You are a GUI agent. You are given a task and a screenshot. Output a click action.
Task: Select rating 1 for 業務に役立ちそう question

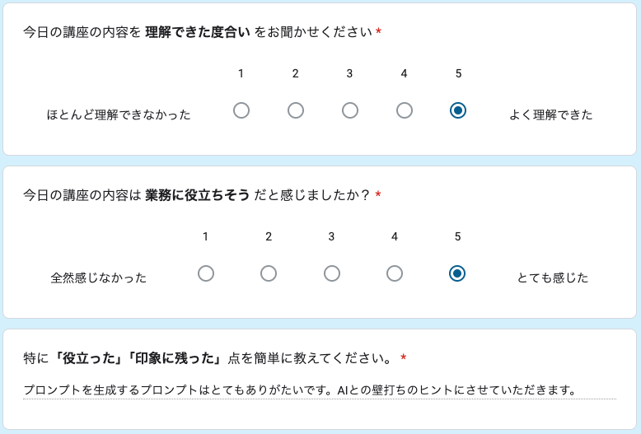click(206, 273)
